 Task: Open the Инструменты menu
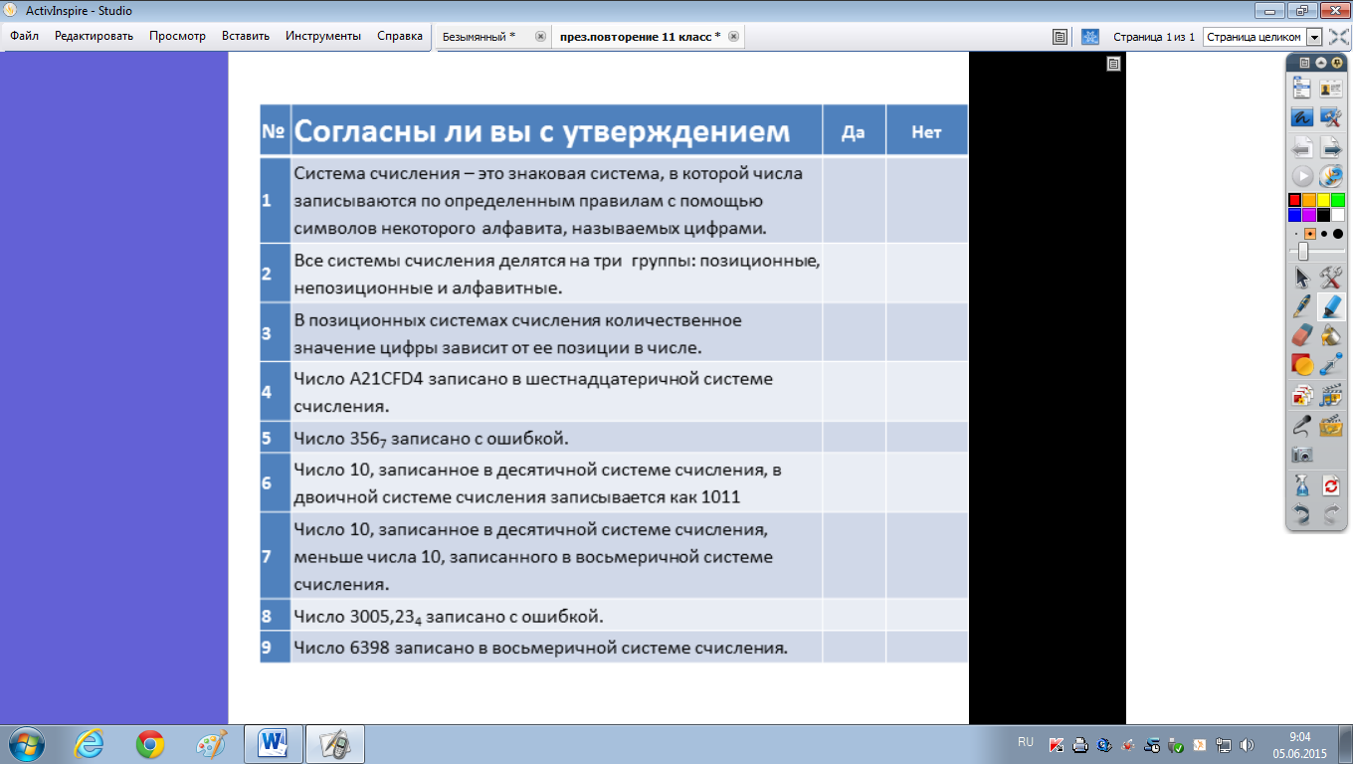(323, 36)
